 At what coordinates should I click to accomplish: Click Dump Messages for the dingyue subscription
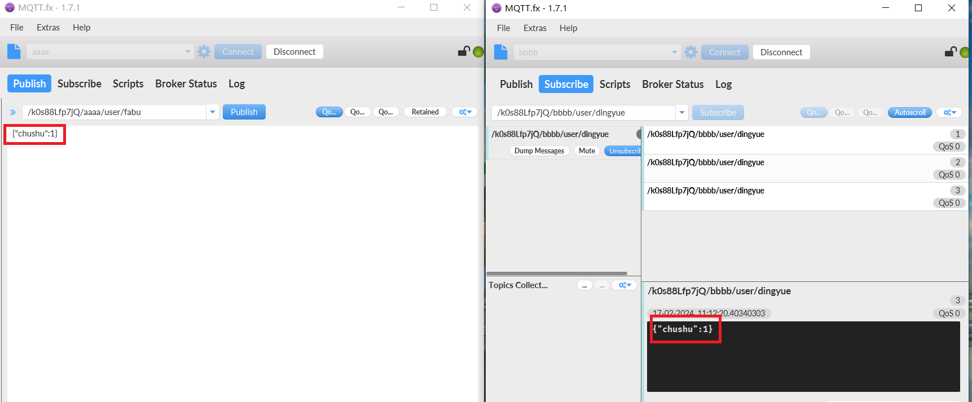(x=539, y=151)
